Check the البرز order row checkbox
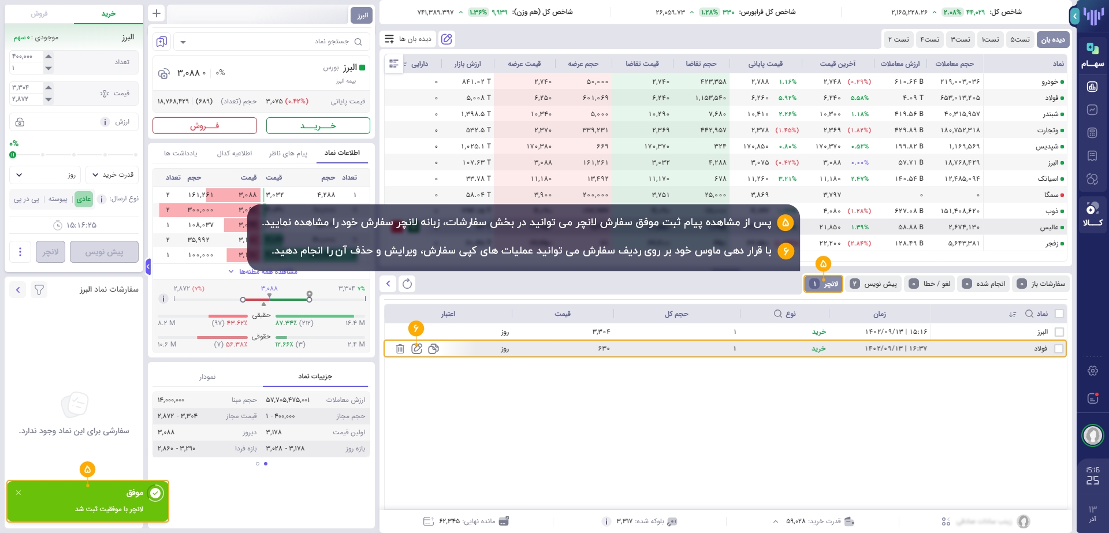The image size is (1109, 533). (x=1059, y=332)
